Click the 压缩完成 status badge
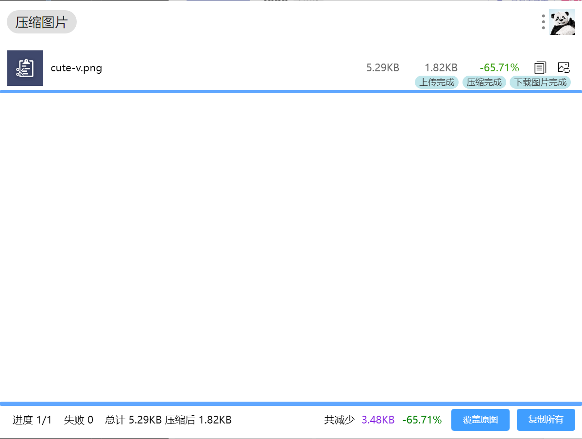Screen dimensions: 582x439 pos(484,82)
